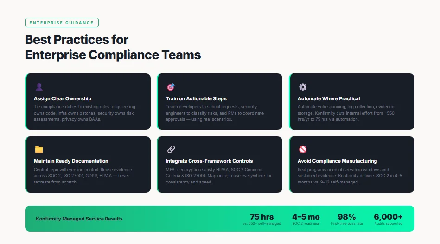Click the target icon above Train on Actionable Steps
440x244 pixels.
click(x=171, y=87)
